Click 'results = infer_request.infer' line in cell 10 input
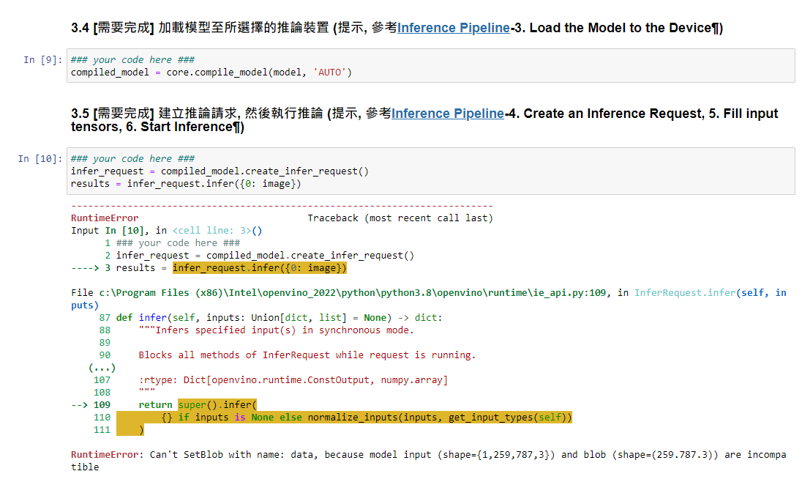 (x=186, y=183)
